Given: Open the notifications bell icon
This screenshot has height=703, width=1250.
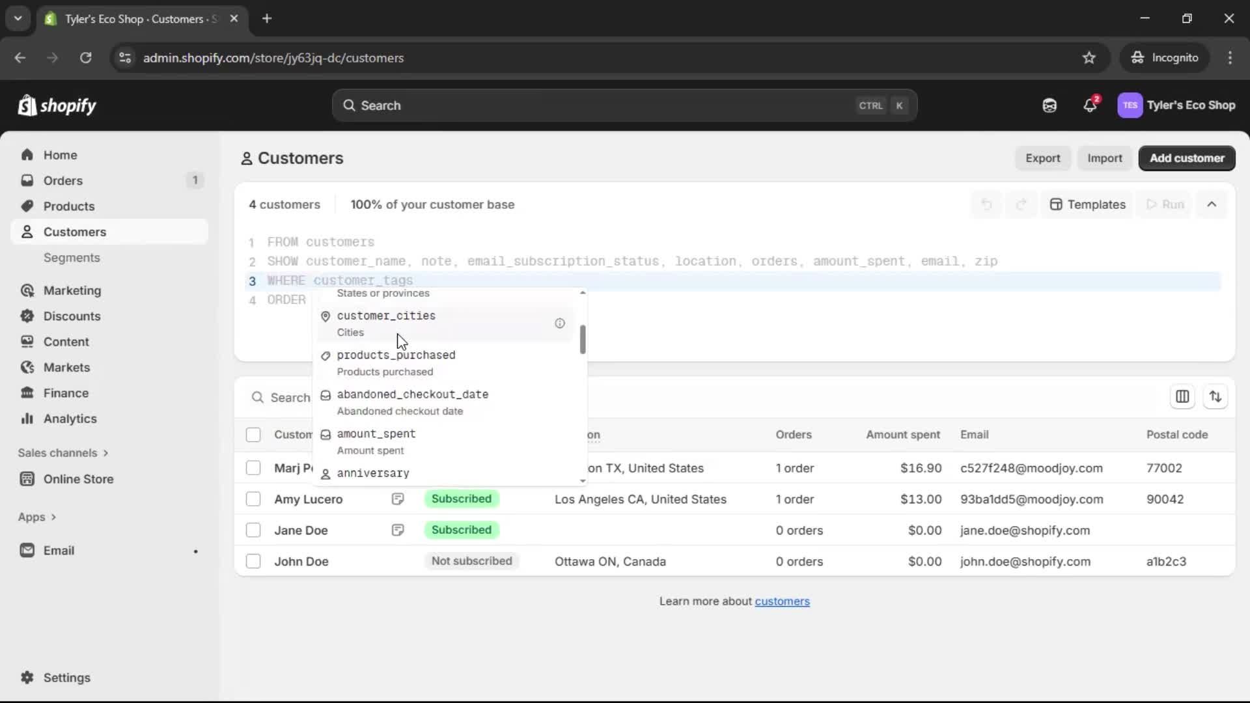Looking at the screenshot, I should (1090, 105).
